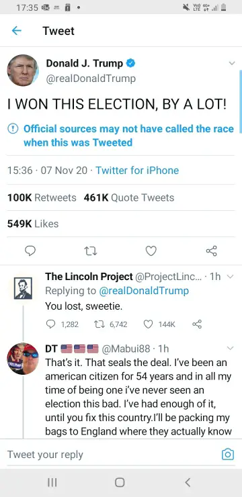Image resolution: width=242 pixels, height=497 pixels.
Task: Tap the back arrow next to Tweet
Action: 17,31
